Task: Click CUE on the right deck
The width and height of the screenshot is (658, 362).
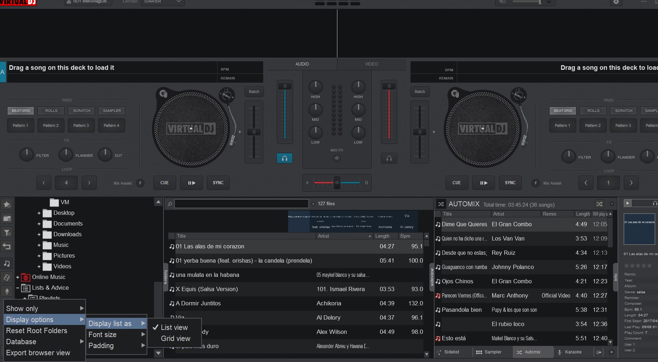Action: (x=456, y=183)
